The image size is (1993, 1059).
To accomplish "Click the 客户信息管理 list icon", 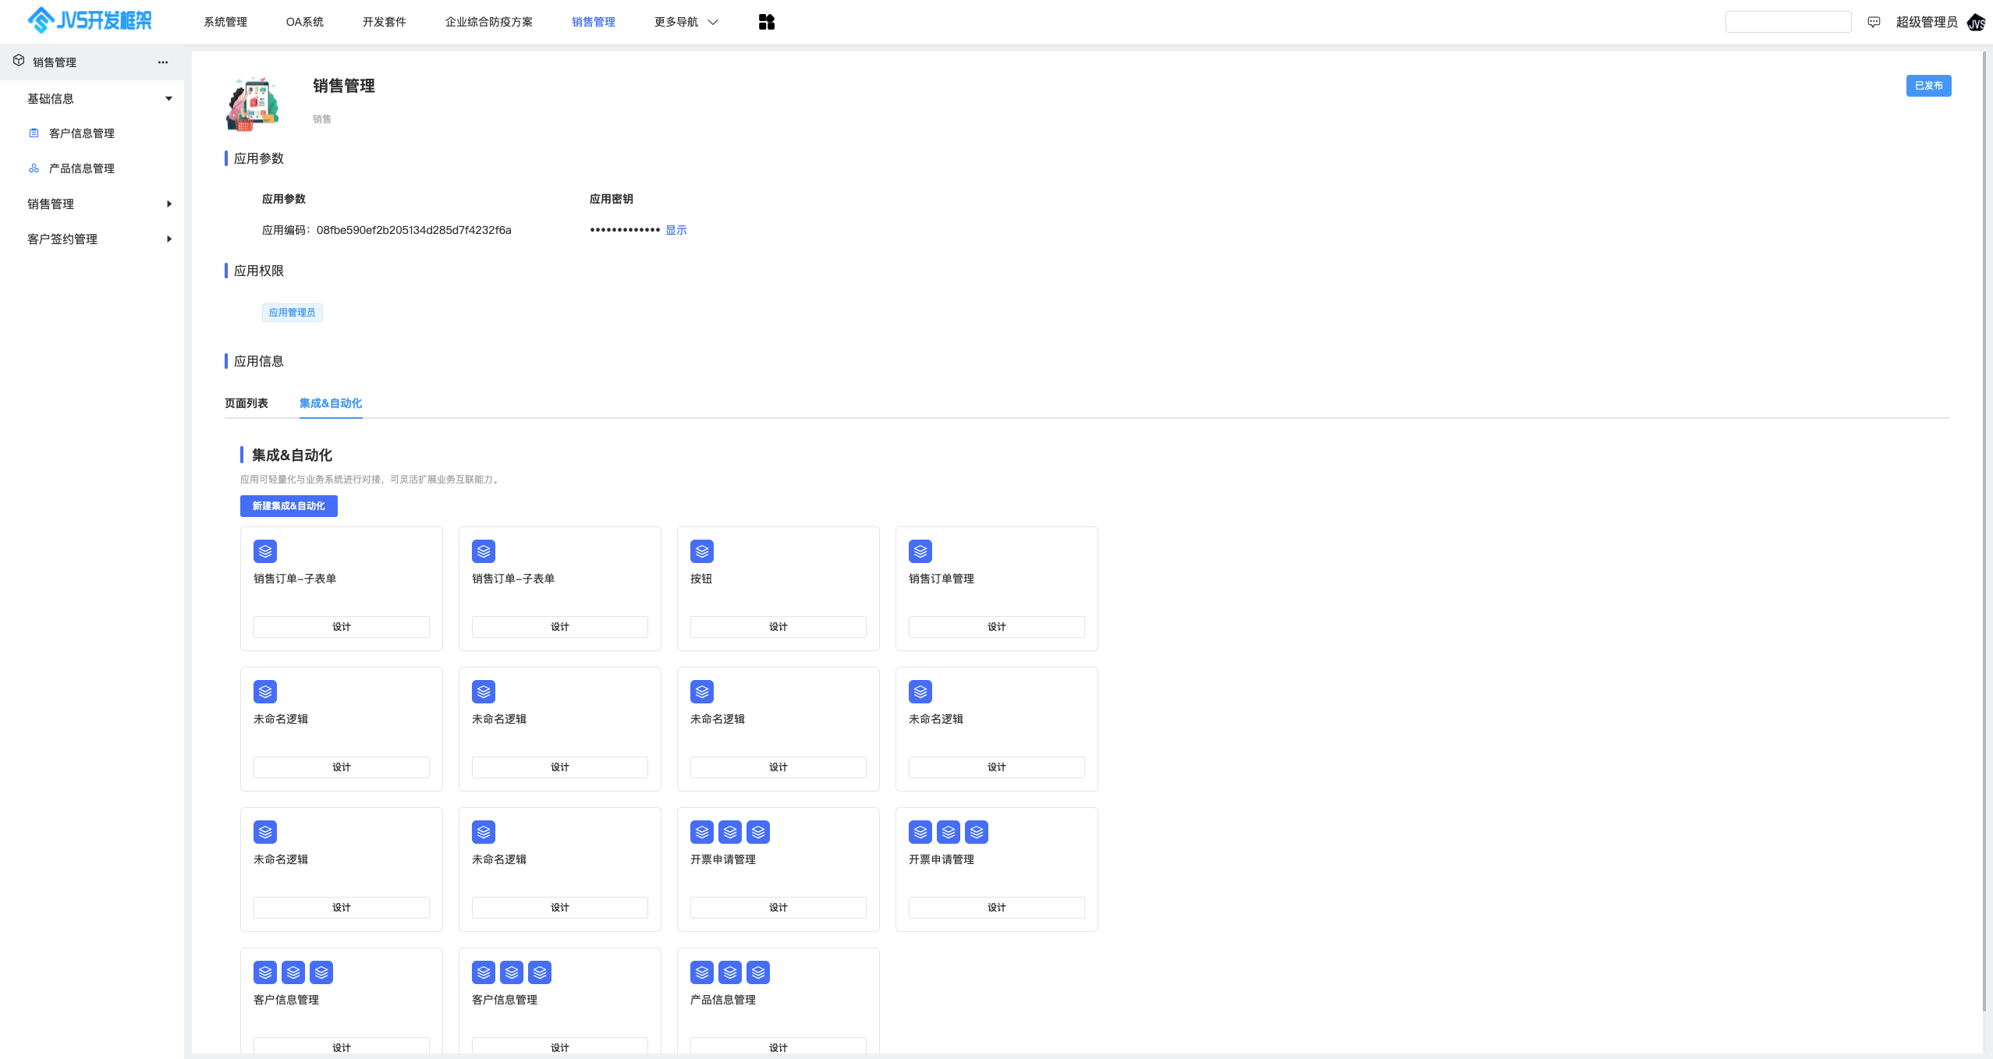I will click(34, 133).
